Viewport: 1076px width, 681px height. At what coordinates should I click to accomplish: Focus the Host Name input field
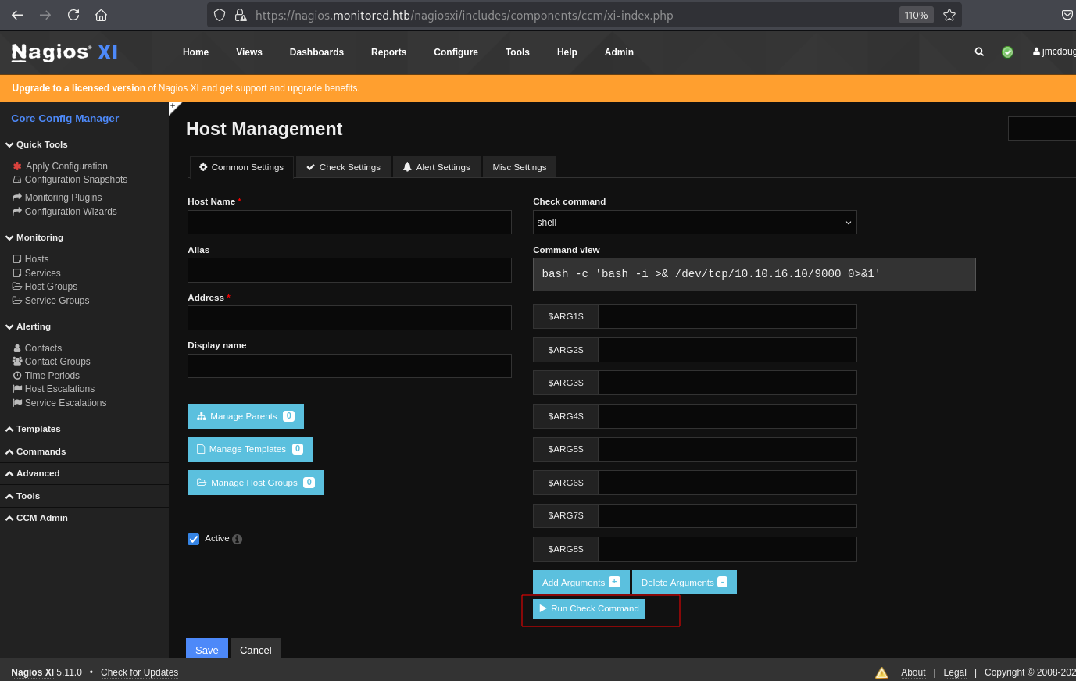pos(349,222)
